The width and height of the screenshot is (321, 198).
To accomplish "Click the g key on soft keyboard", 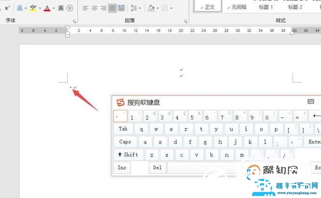I will (x=205, y=142).
